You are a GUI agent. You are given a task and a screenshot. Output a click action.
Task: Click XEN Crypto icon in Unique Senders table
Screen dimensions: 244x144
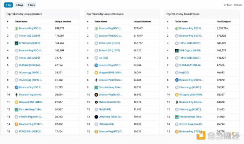(x=16, y=43)
